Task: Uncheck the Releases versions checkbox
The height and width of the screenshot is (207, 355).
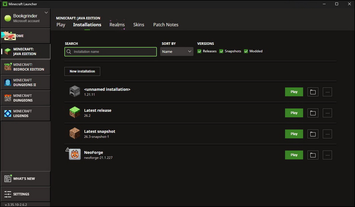Action: (199, 51)
